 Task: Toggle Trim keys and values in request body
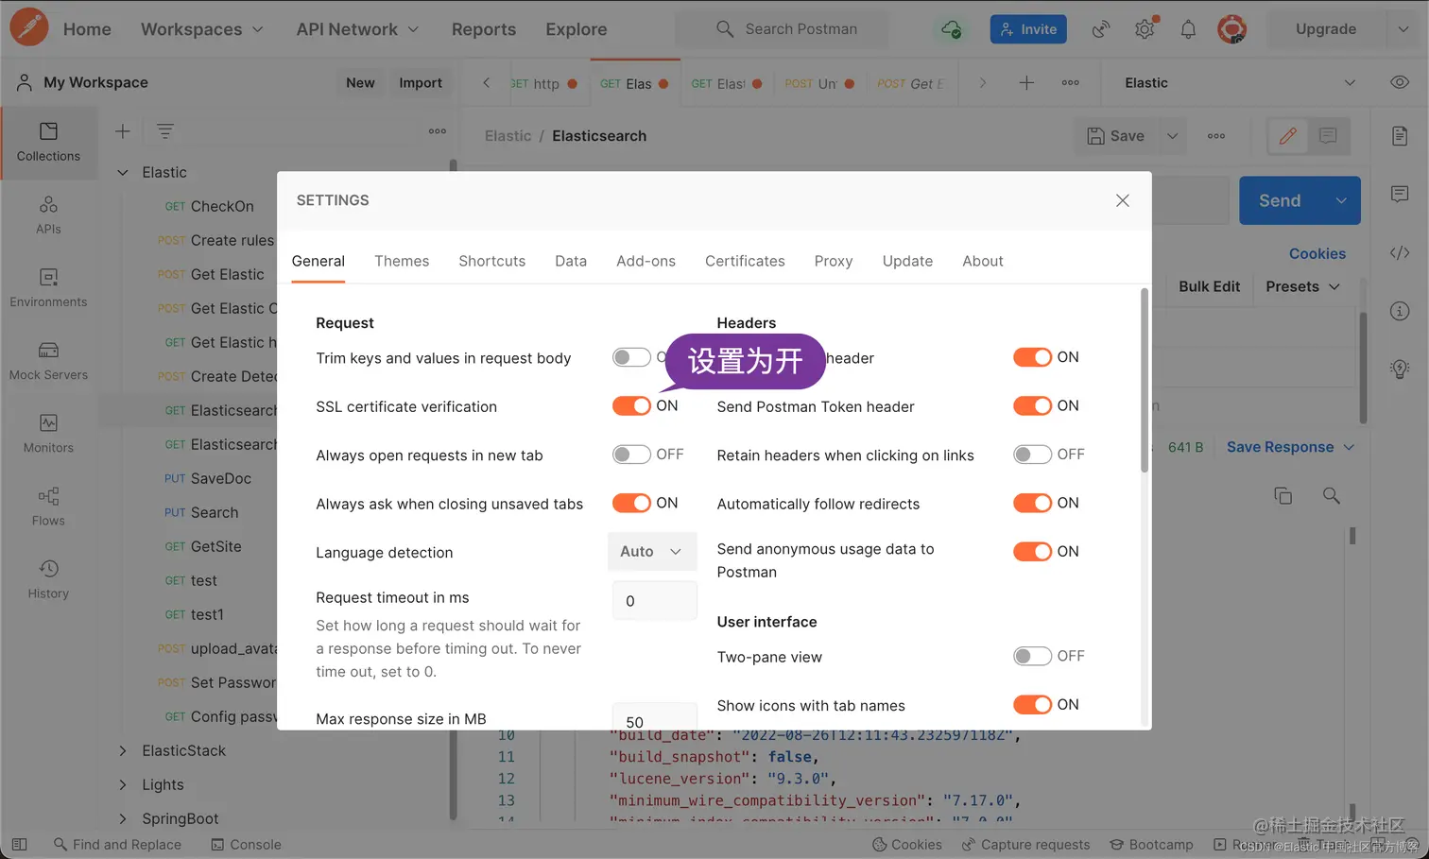tap(631, 357)
